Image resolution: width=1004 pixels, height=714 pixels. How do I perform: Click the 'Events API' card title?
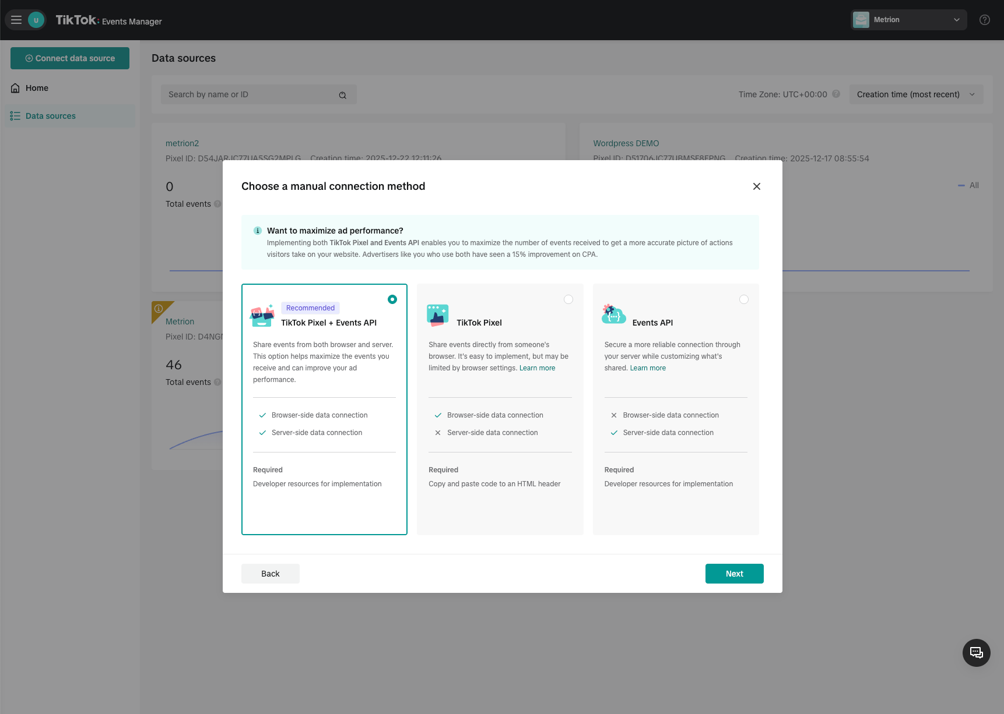pyautogui.click(x=653, y=323)
